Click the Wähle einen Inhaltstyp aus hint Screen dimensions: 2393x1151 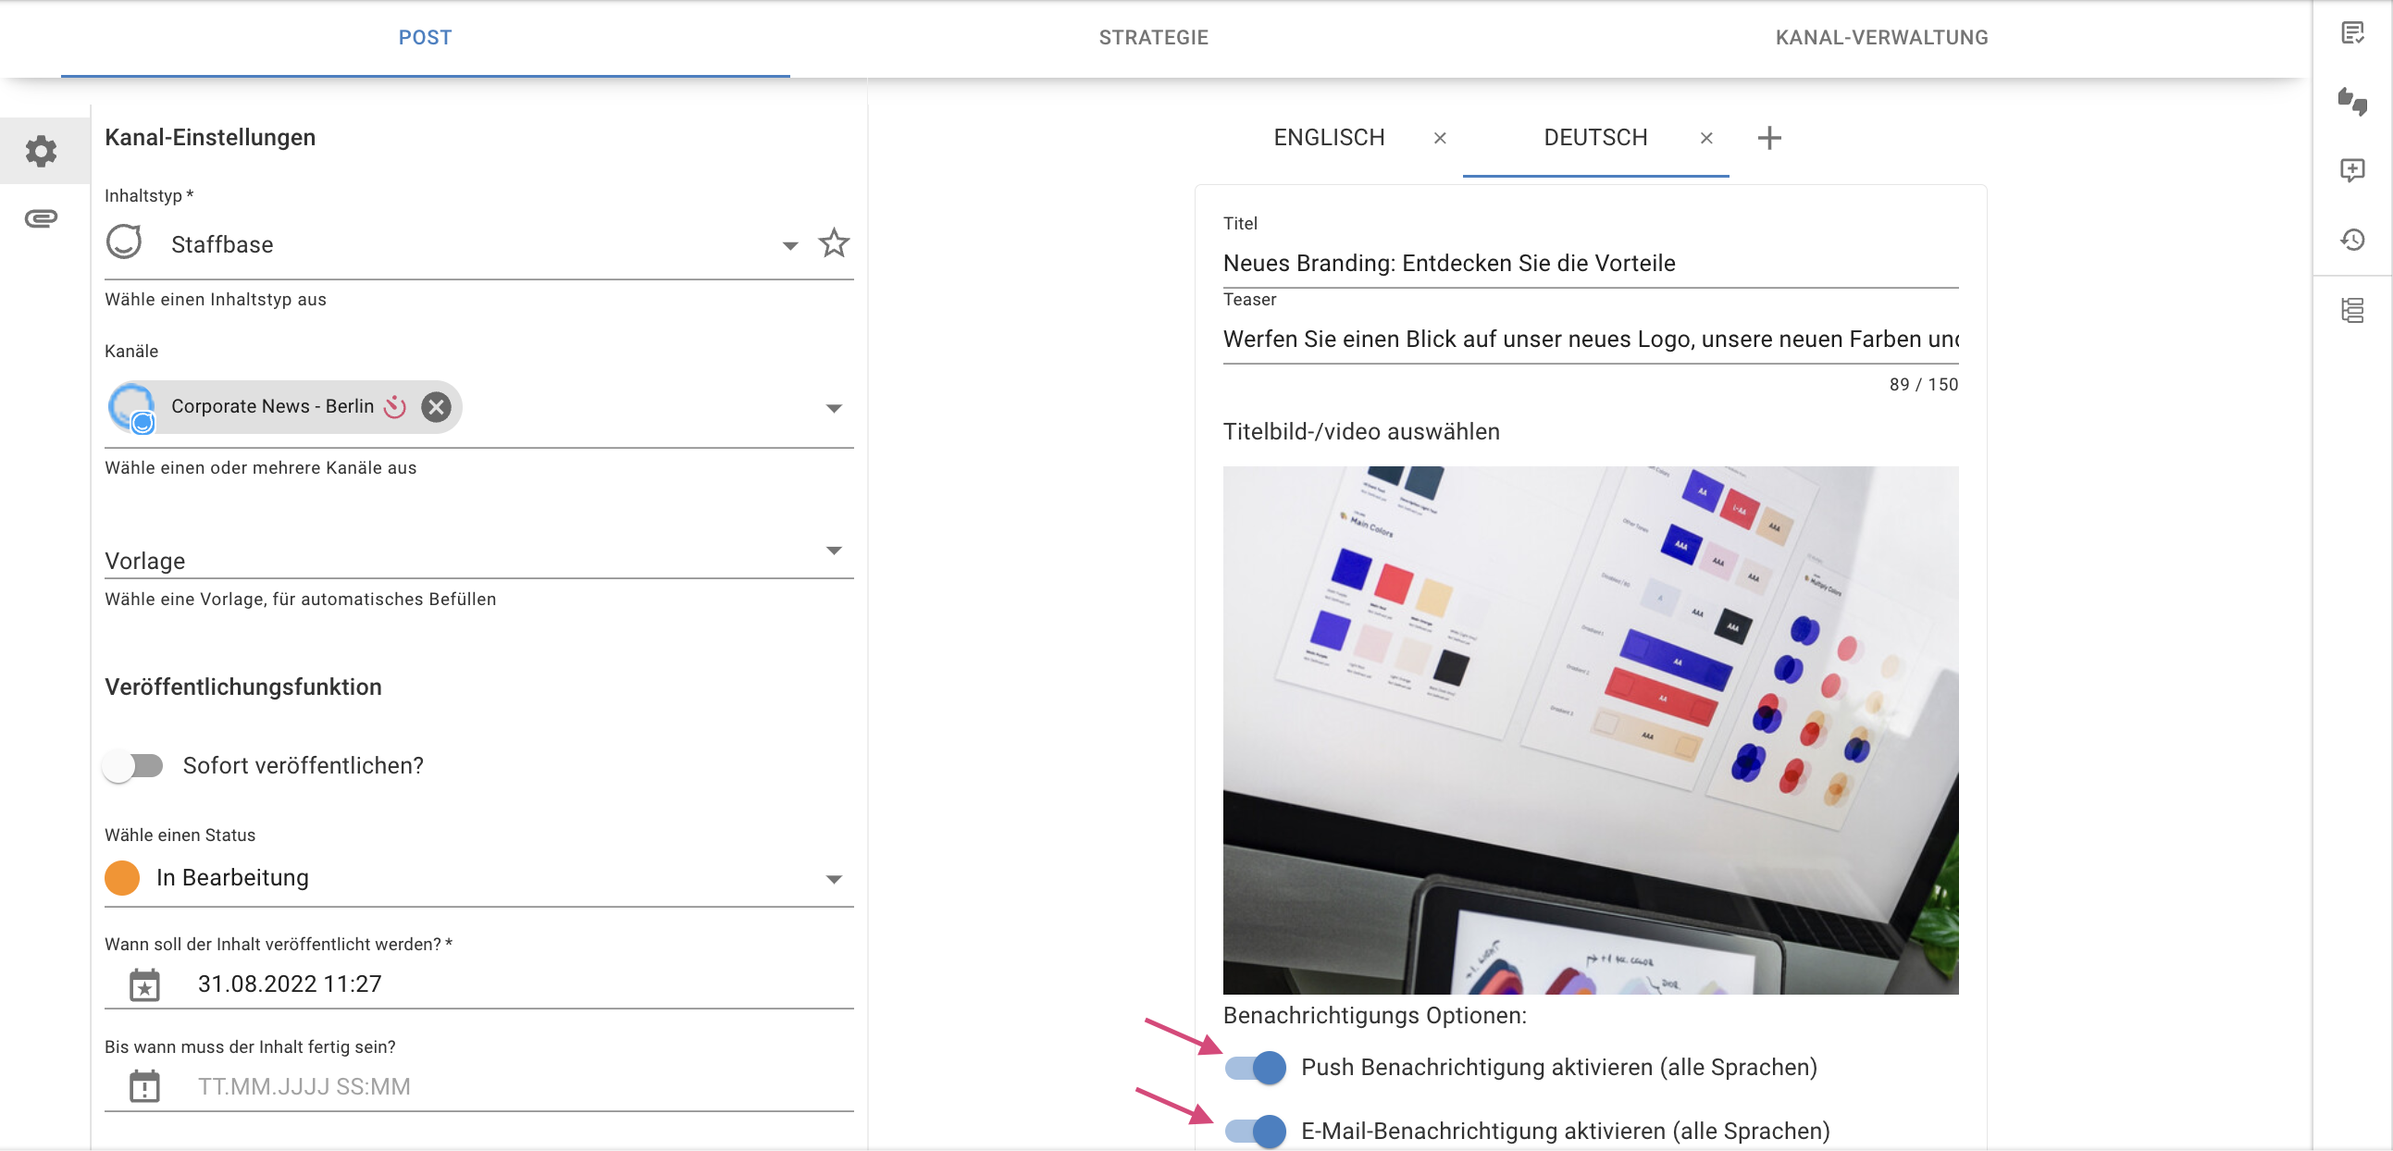point(216,299)
